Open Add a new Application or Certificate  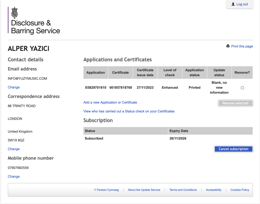tap(110, 102)
